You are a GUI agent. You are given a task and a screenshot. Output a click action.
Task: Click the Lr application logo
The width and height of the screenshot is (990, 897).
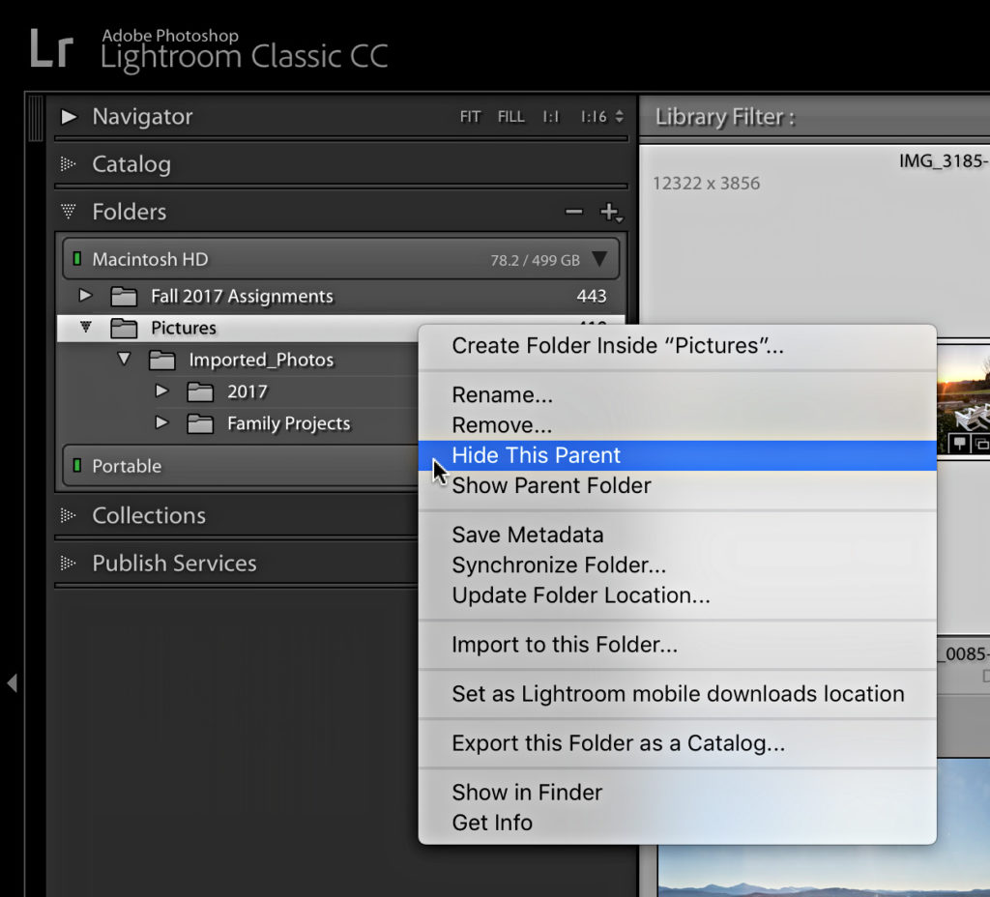52,48
